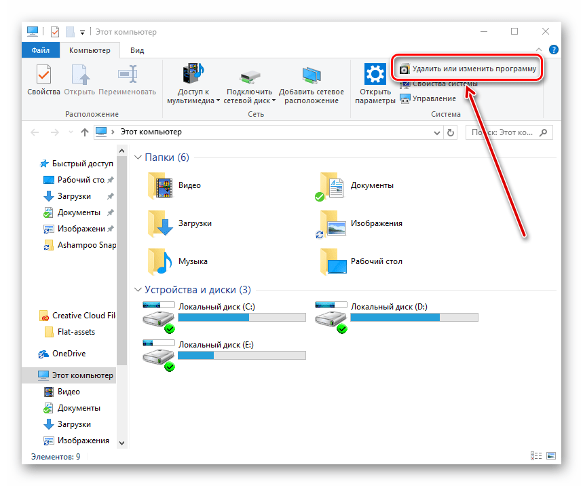Image resolution: width=583 pixels, height=486 pixels.
Task: Navigate up using the up arrow button
Action: [x=85, y=132]
